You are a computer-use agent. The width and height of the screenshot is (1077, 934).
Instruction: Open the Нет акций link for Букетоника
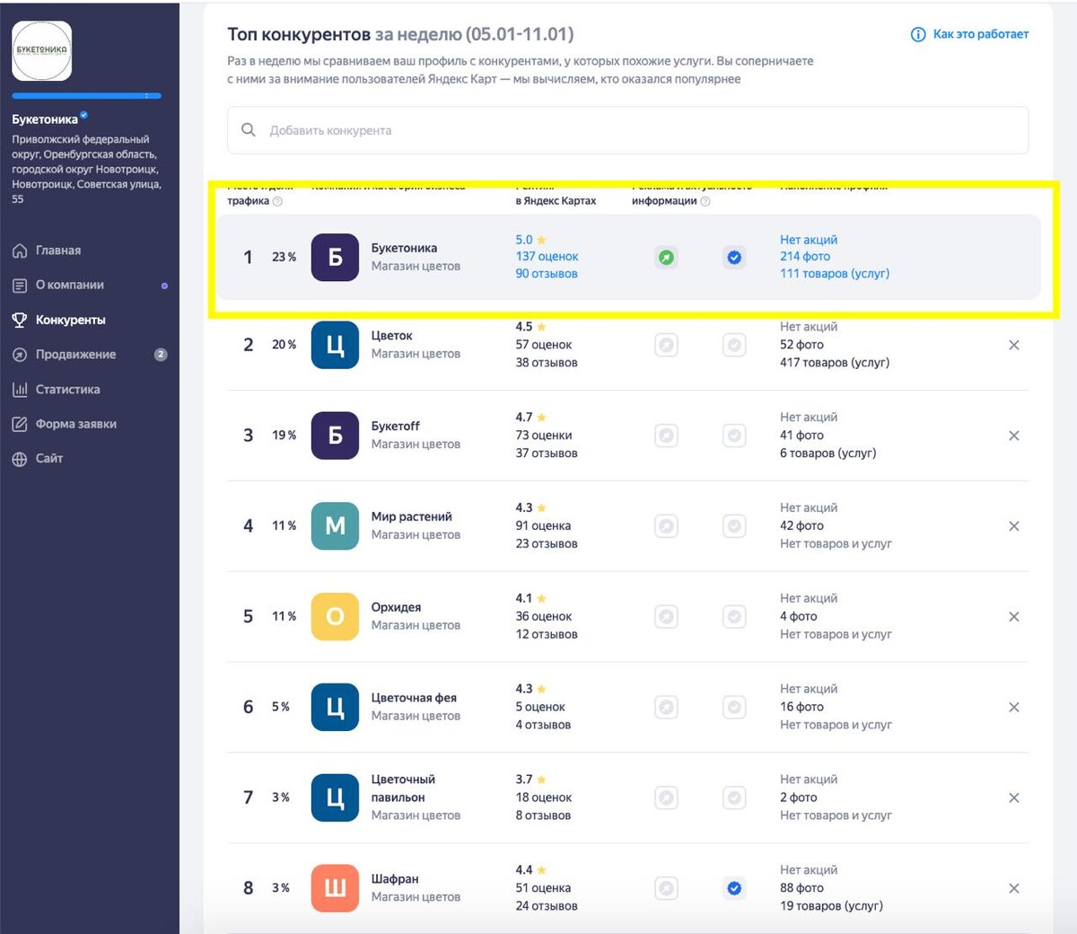pos(809,240)
